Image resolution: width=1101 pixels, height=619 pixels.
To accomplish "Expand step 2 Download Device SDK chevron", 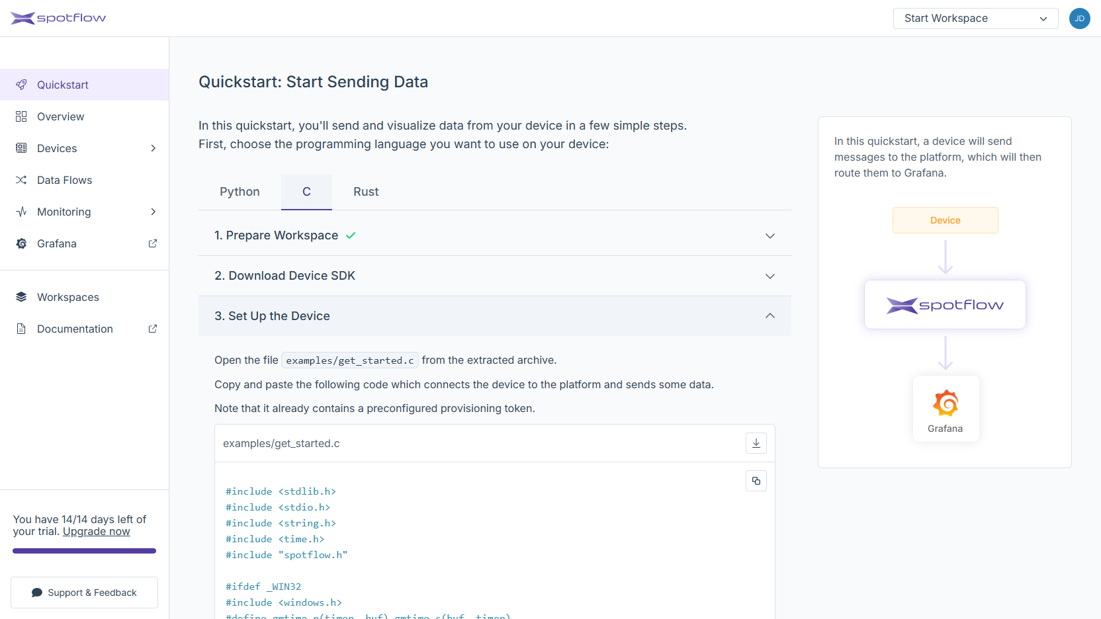I will click(770, 276).
